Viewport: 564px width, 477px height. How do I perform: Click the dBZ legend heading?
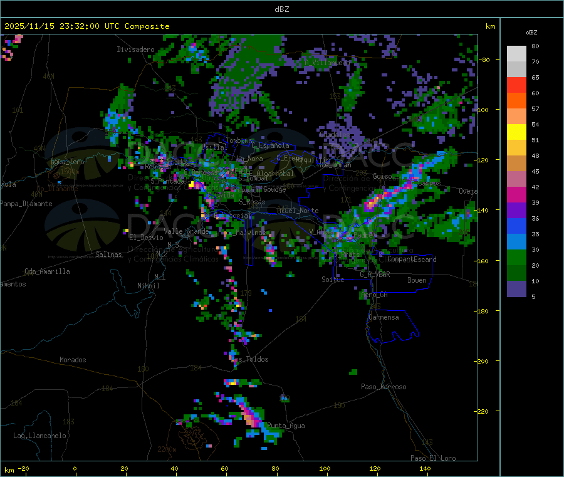tap(531, 33)
